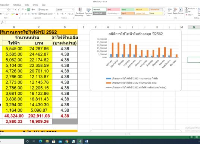The image size is (200, 144).
Task: Open the Font Color dropdown arrow
Action: coord(19,14)
